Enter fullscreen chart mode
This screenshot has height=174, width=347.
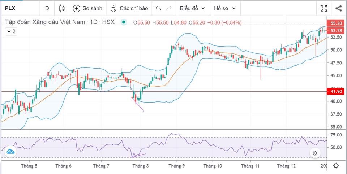324,8
